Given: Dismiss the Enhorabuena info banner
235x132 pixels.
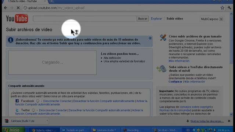Looking at the screenshot, I should [150, 38].
